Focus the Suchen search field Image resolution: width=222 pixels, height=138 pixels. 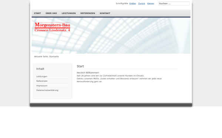pos(174,4)
